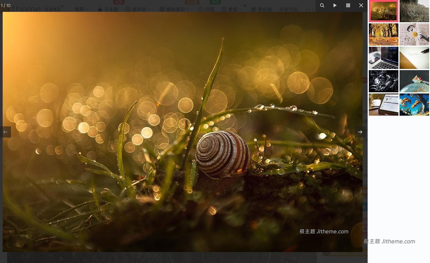Pick the paper boat on globe thumbnail

tap(414, 81)
